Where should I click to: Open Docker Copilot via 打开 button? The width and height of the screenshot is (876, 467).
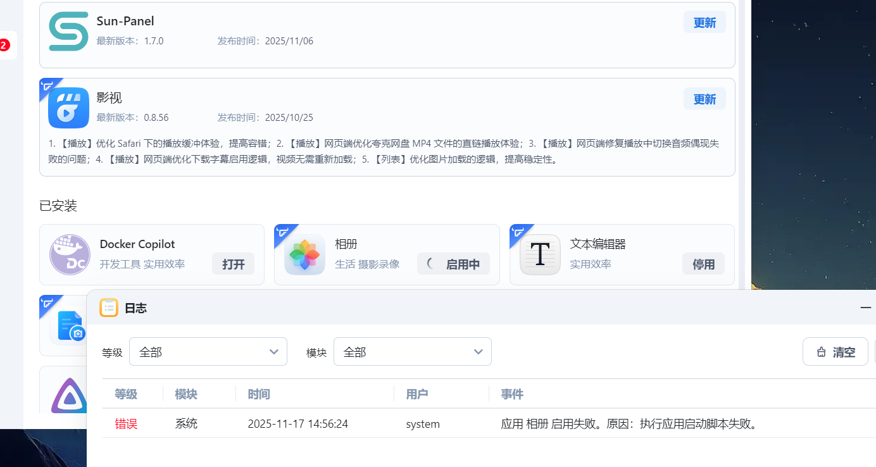coord(234,265)
